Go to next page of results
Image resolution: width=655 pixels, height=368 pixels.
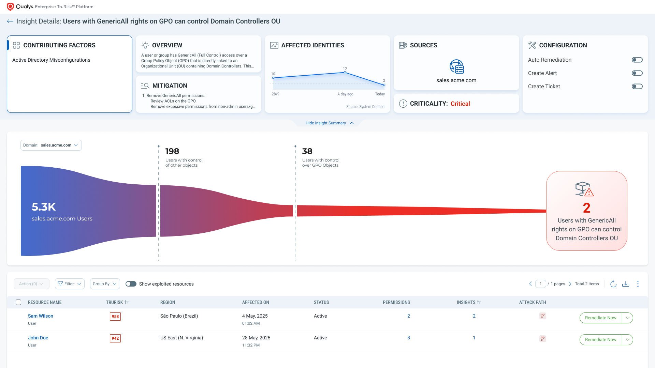click(570, 284)
